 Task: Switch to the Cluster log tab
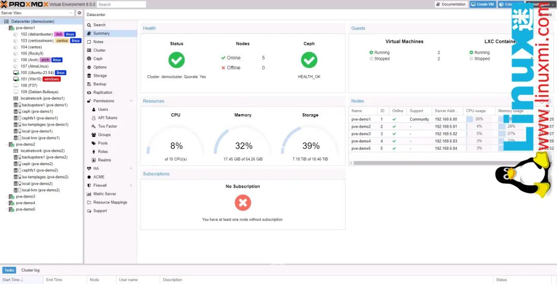(30, 270)
